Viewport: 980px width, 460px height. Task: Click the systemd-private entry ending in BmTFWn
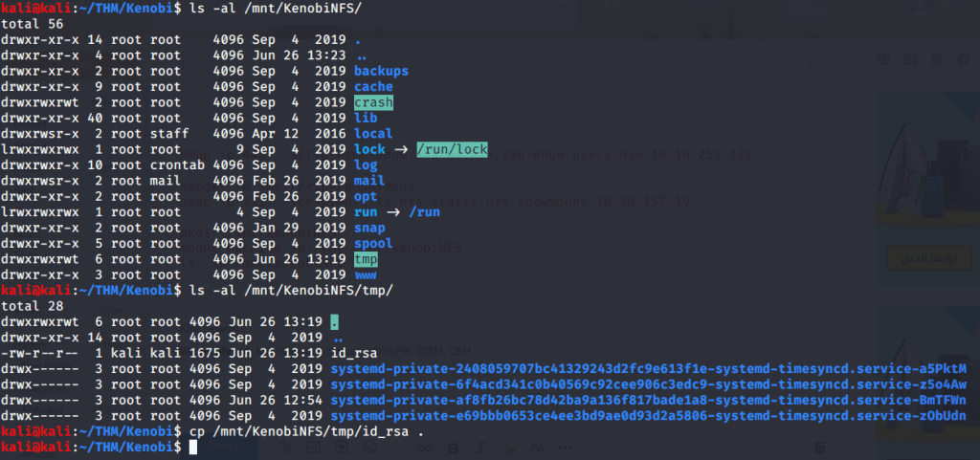[x=648, y=400]
